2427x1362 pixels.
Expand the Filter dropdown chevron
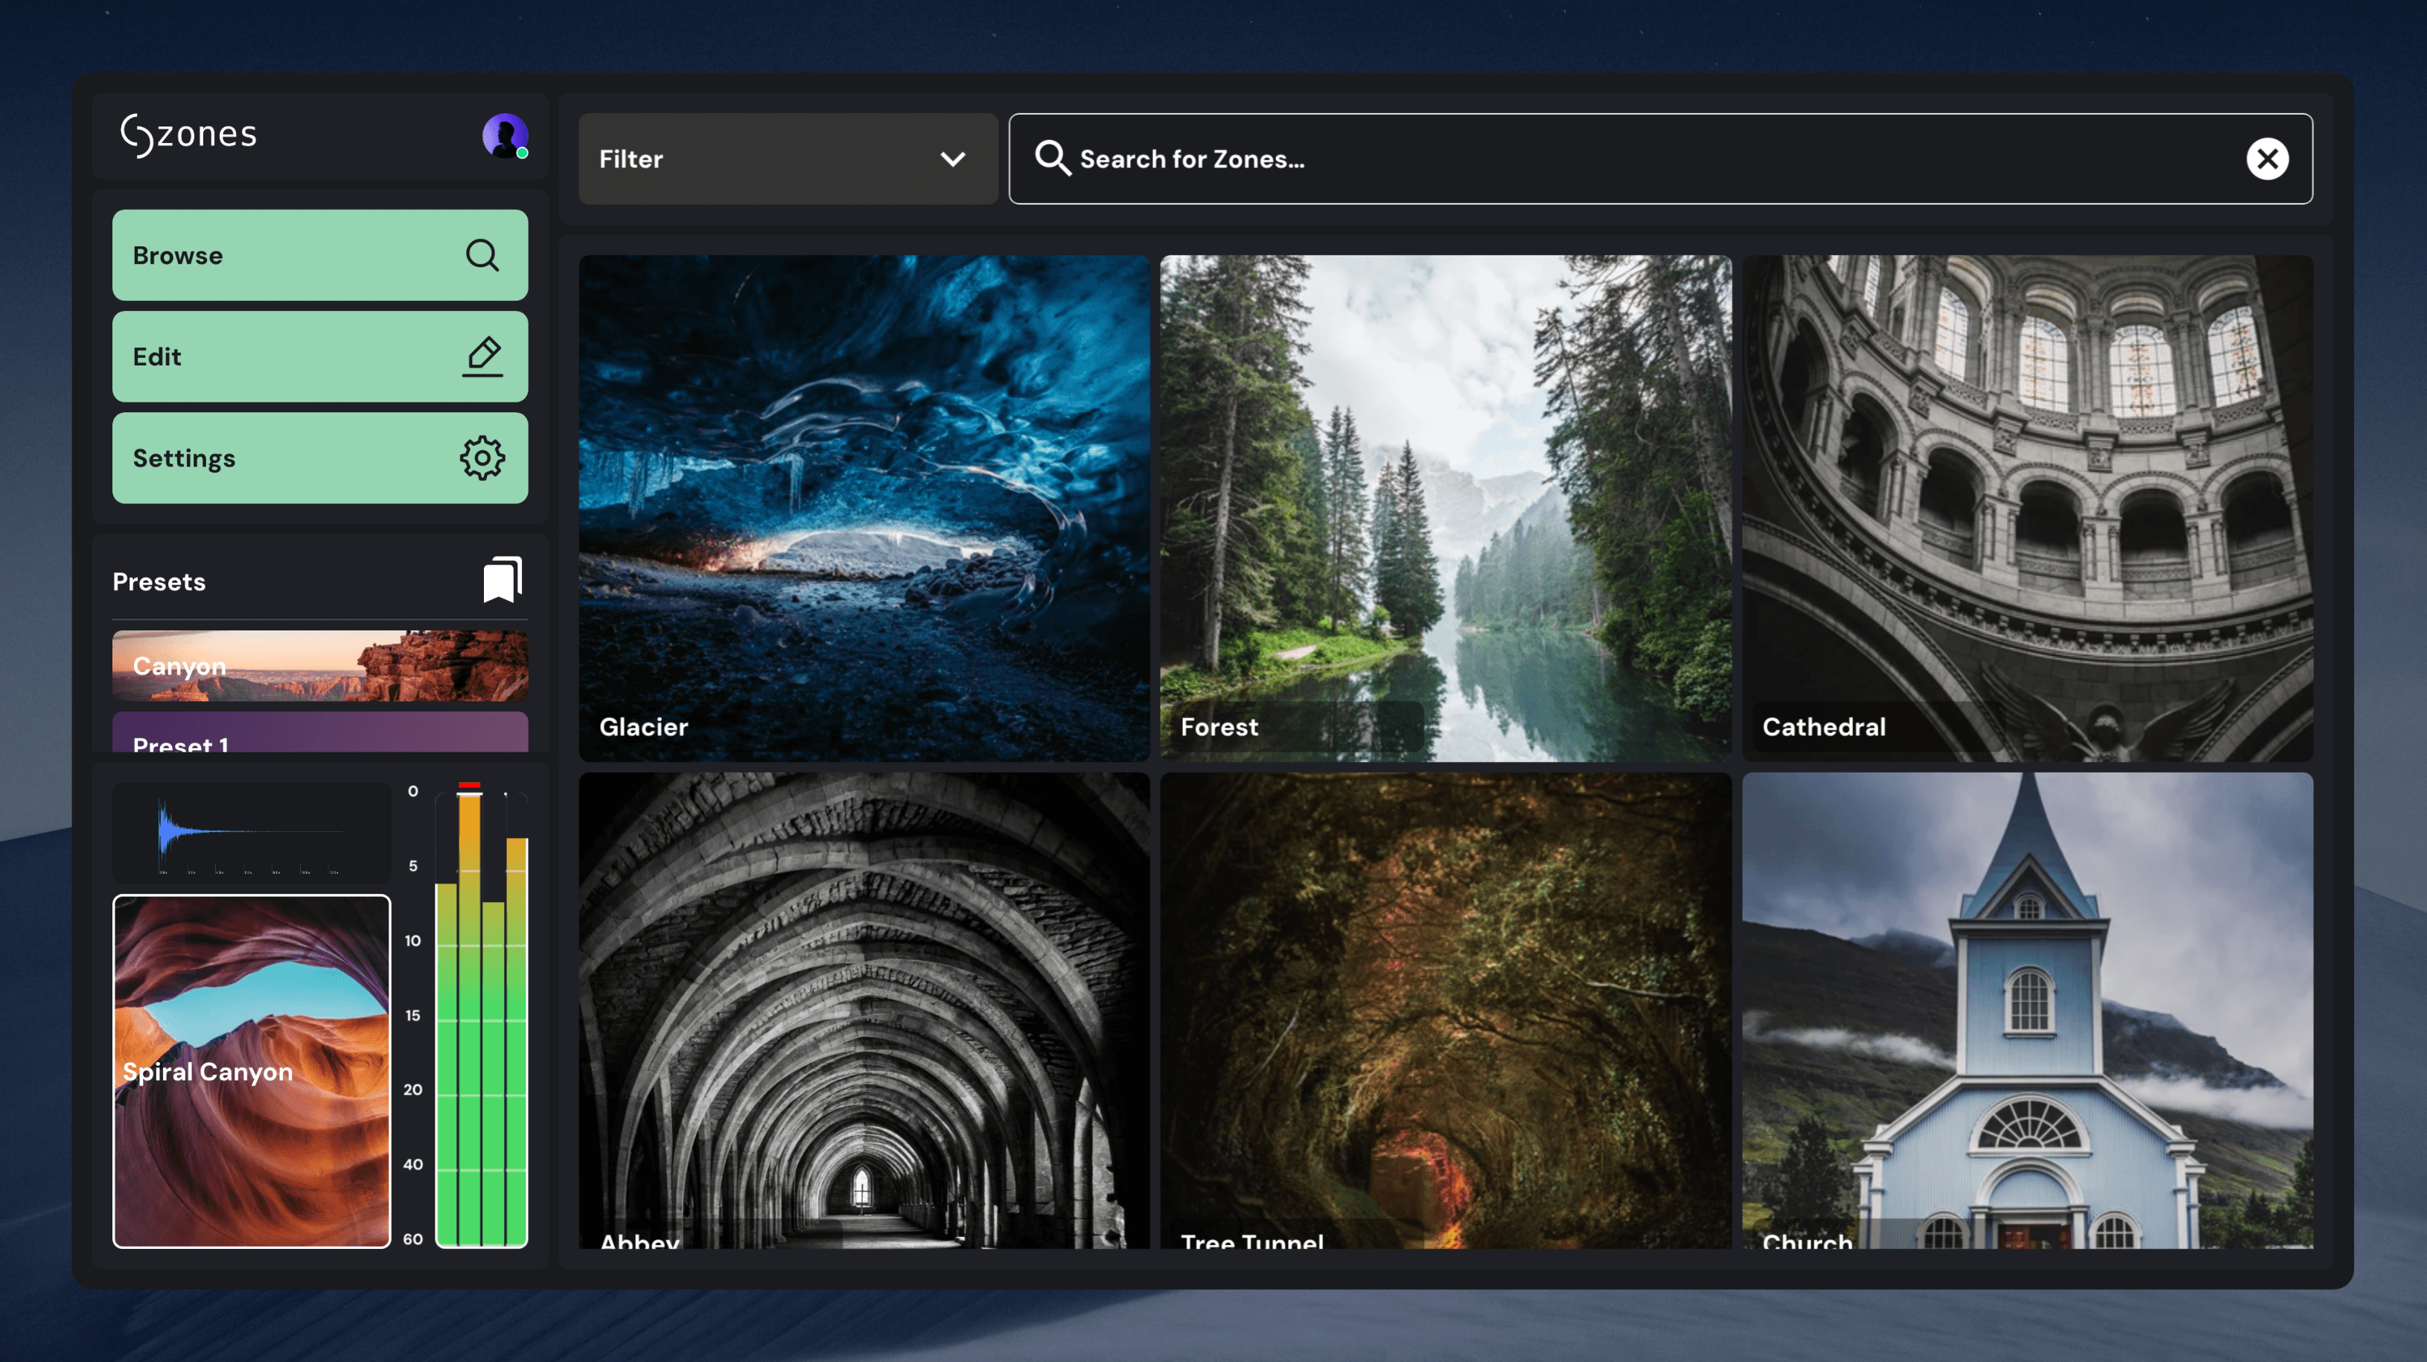[x=954, y=159]
